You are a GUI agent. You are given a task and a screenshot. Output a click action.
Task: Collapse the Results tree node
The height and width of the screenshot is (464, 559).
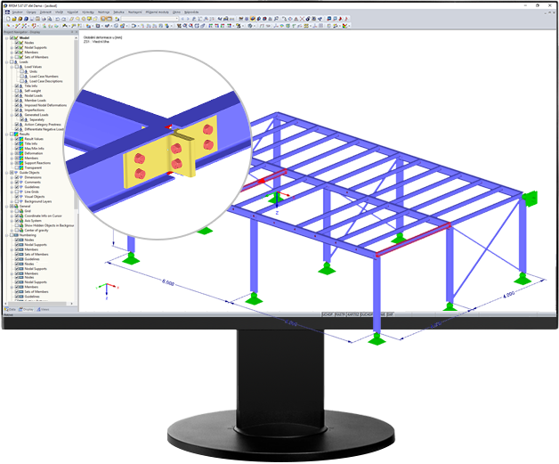coord(7,134)
